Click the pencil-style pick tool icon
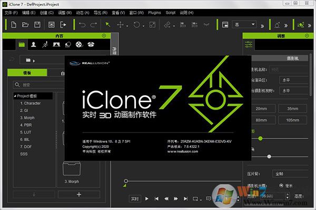The width and height of the screenshot is (316, 210). (x=167, y=25)
